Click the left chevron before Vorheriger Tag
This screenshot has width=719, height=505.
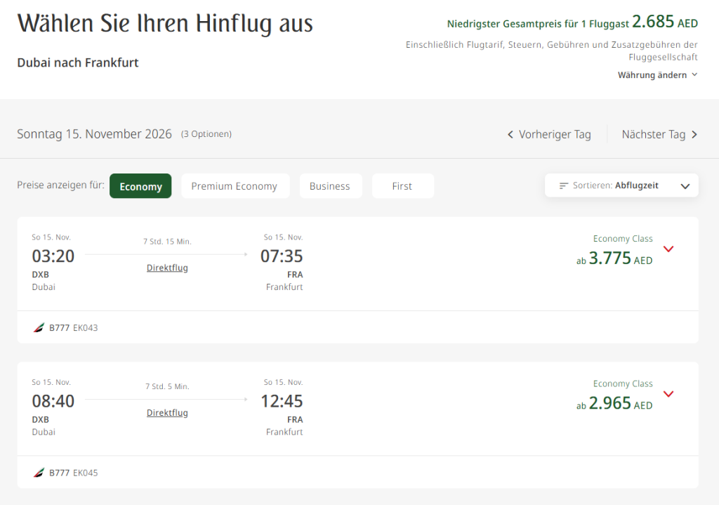(x=510, y=134)
